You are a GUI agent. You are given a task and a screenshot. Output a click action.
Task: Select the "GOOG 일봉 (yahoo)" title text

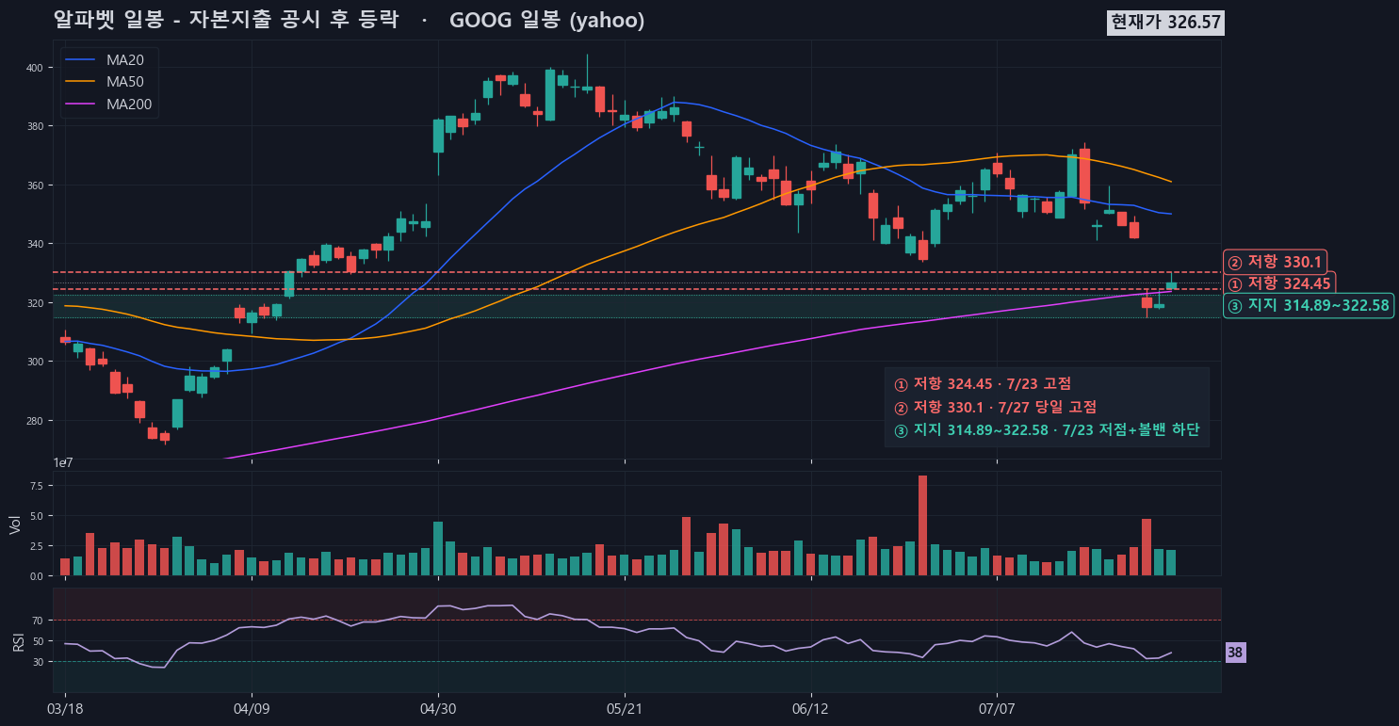coord(547,20)
